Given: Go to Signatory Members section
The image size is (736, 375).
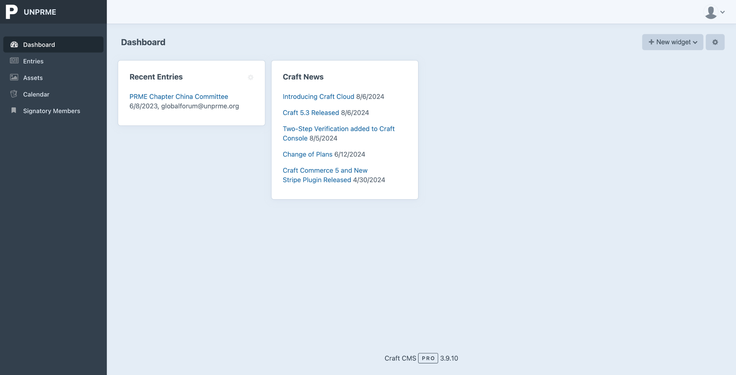Looking at the screenshot, I should [x=51, y=111].
